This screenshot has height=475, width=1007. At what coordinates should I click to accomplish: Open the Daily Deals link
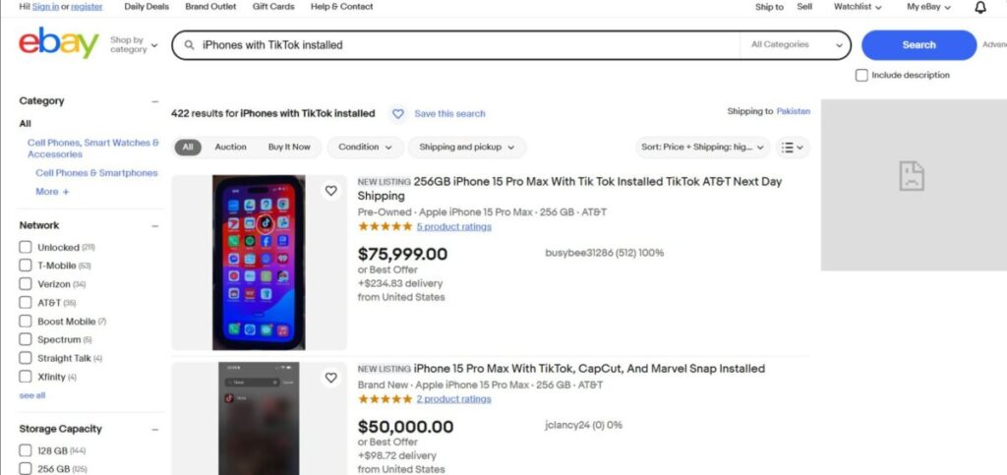pyautogui.click(x=147, y=7)
